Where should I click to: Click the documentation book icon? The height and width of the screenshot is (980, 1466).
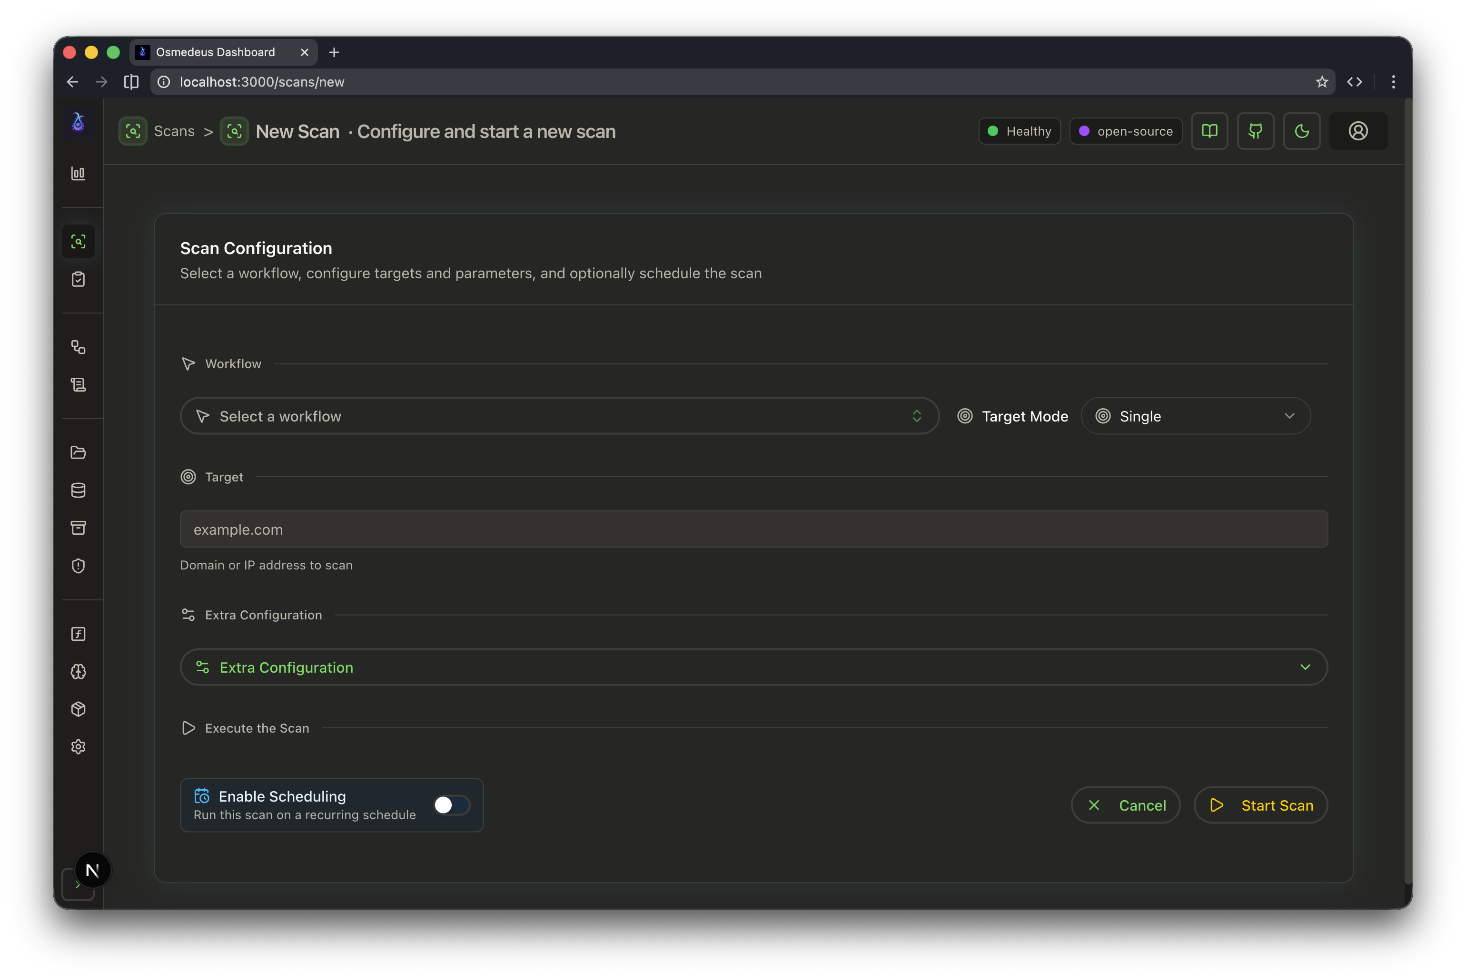click(1209, 131)
